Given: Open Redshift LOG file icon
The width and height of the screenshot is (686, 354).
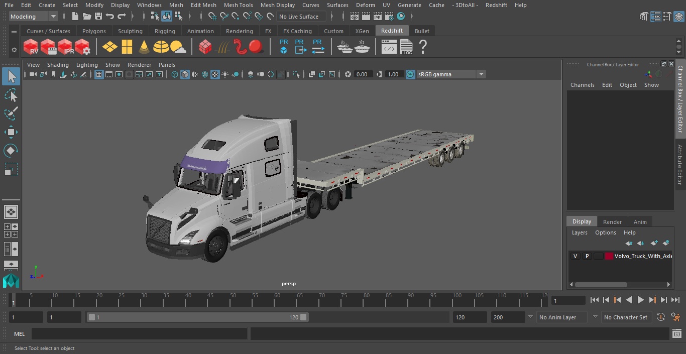Looking at the screenshot, I should [406, 47].
